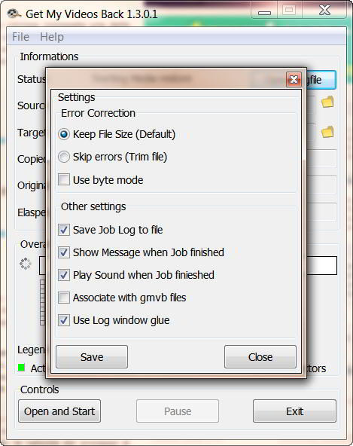Click the green Active legend square
Image resolution: width=353 pixels, height=446 pixels.
(21, 368)
